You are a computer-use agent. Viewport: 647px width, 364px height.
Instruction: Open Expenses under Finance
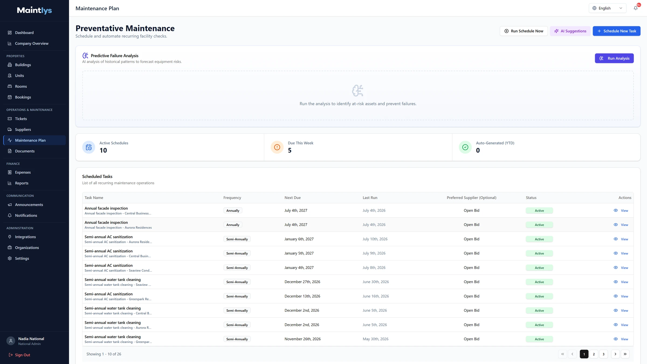coord(35,172)
